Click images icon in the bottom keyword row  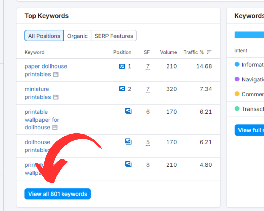[x=128, y=164]
